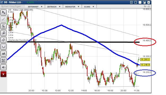Select the curve/arc drawing tool
Viewport: 166px width, 95px height.
coord(3,47)
